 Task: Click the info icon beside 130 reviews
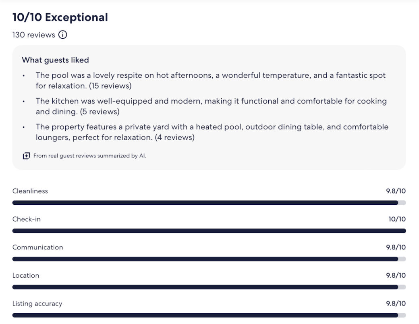click(63, 35)
